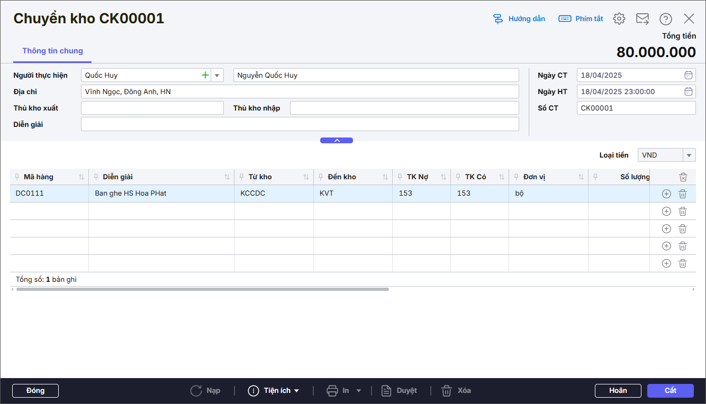
Task: Expand the Người thực hiện dropdown
Action: pyautogui.click(x=217, y=75)
